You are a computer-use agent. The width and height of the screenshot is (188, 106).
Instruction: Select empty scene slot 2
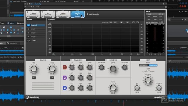[36, 29]
